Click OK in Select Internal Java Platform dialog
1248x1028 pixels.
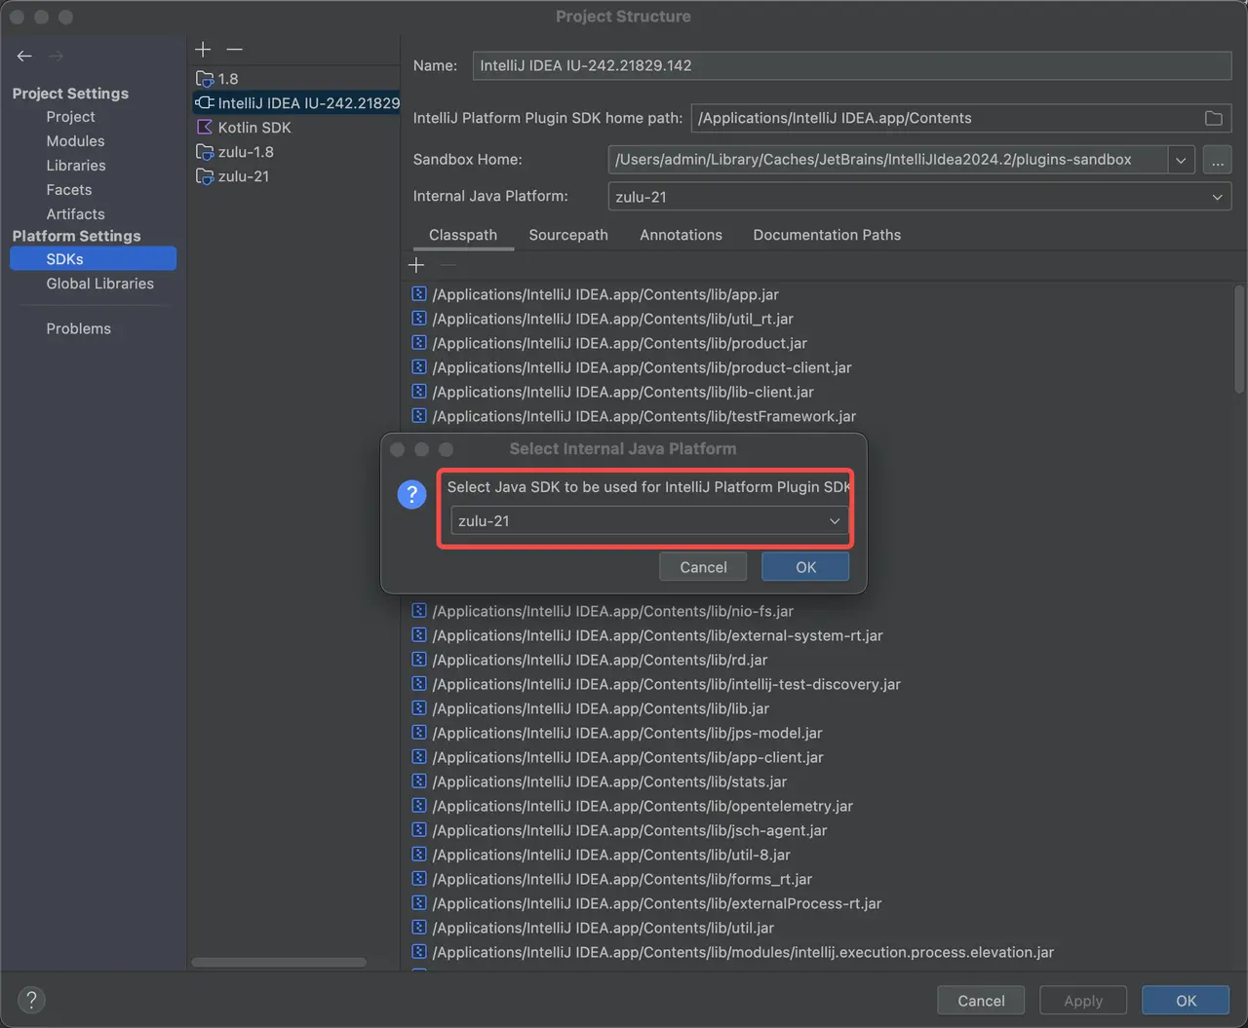(805, 567)
